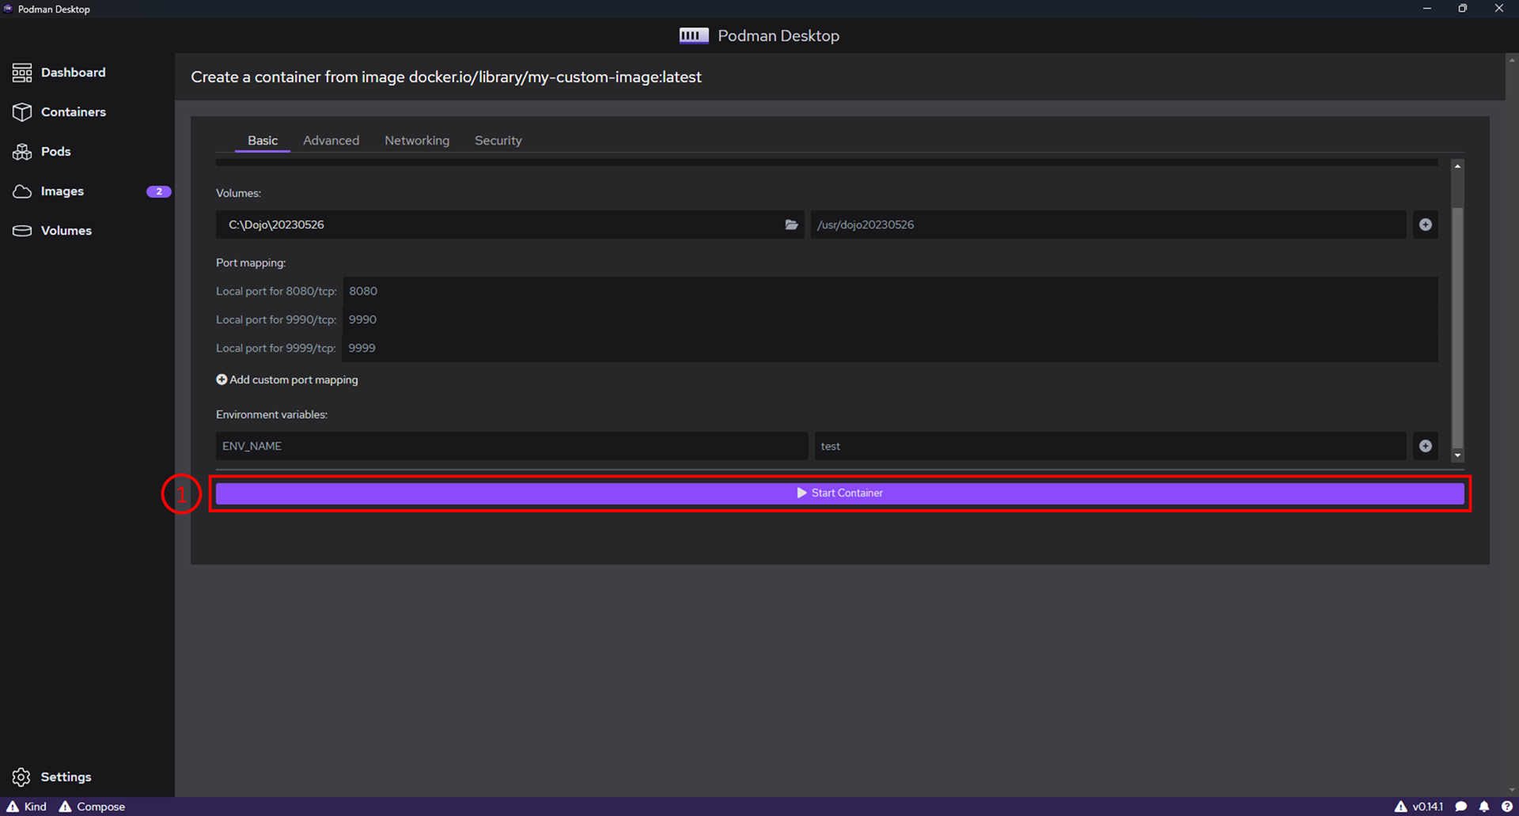
Task: Open the feedback chat bubble icon
Action: (x=1461, y=807)
